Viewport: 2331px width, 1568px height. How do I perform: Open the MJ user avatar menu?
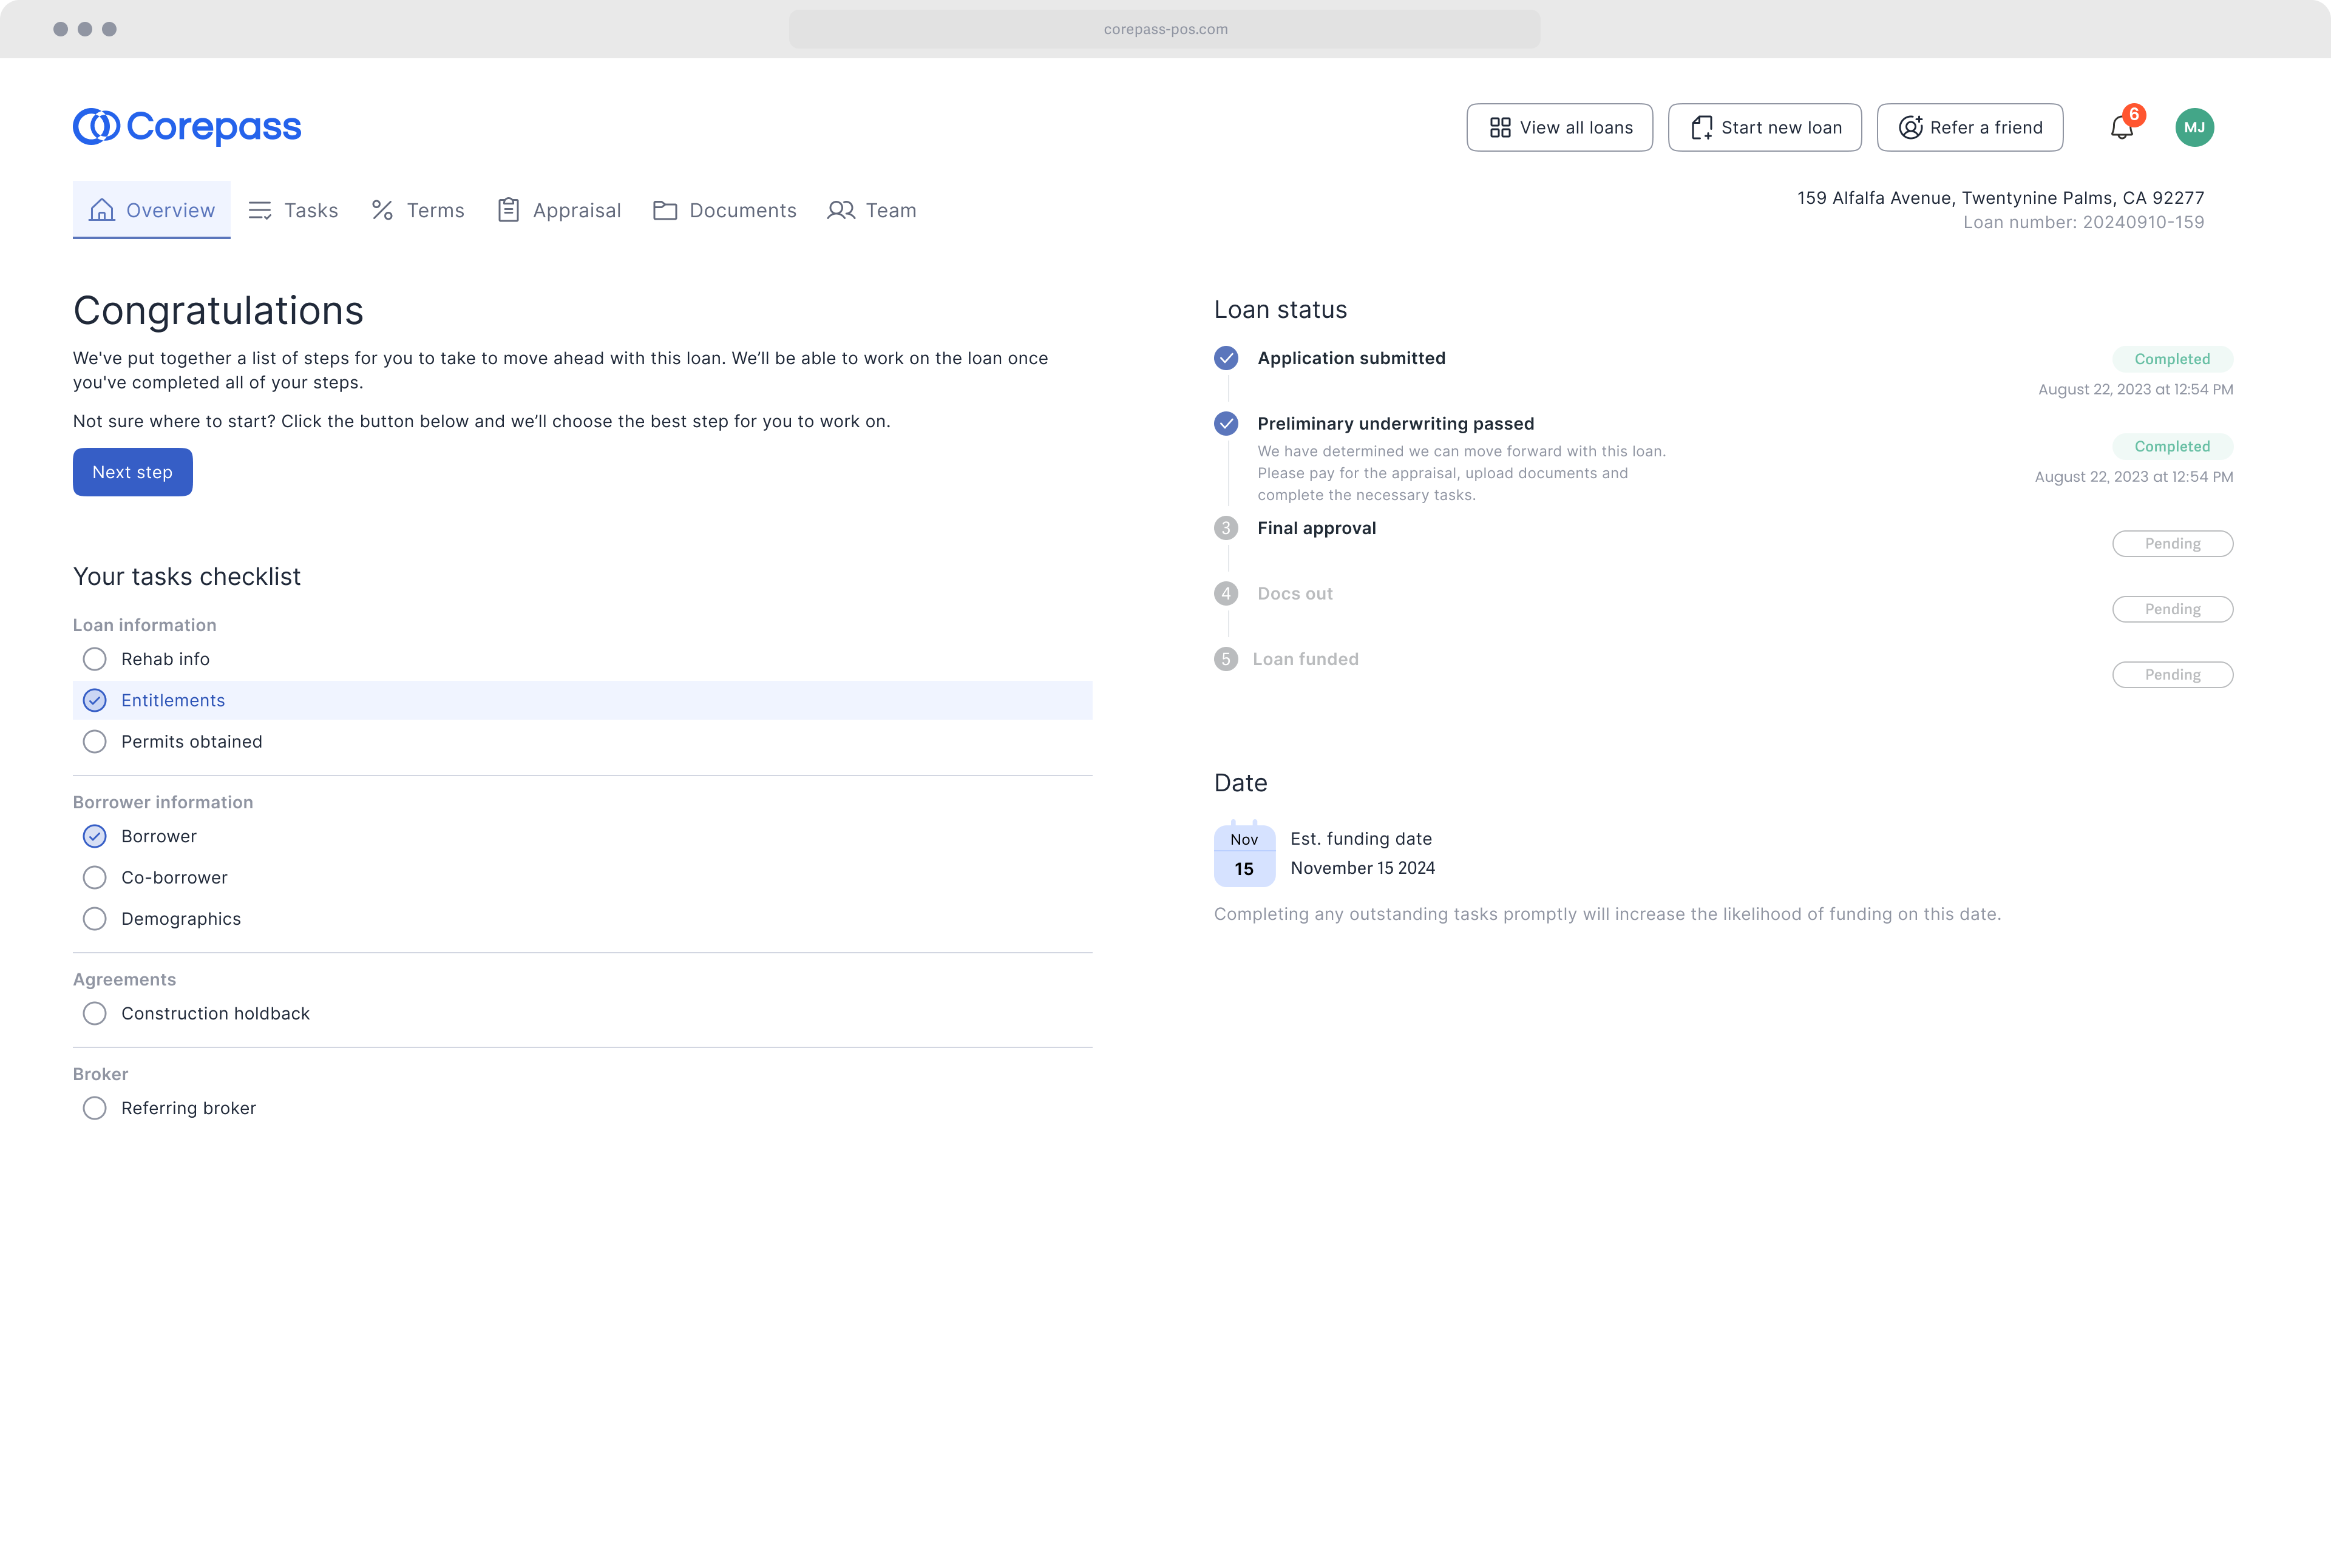click(2195, 127)
